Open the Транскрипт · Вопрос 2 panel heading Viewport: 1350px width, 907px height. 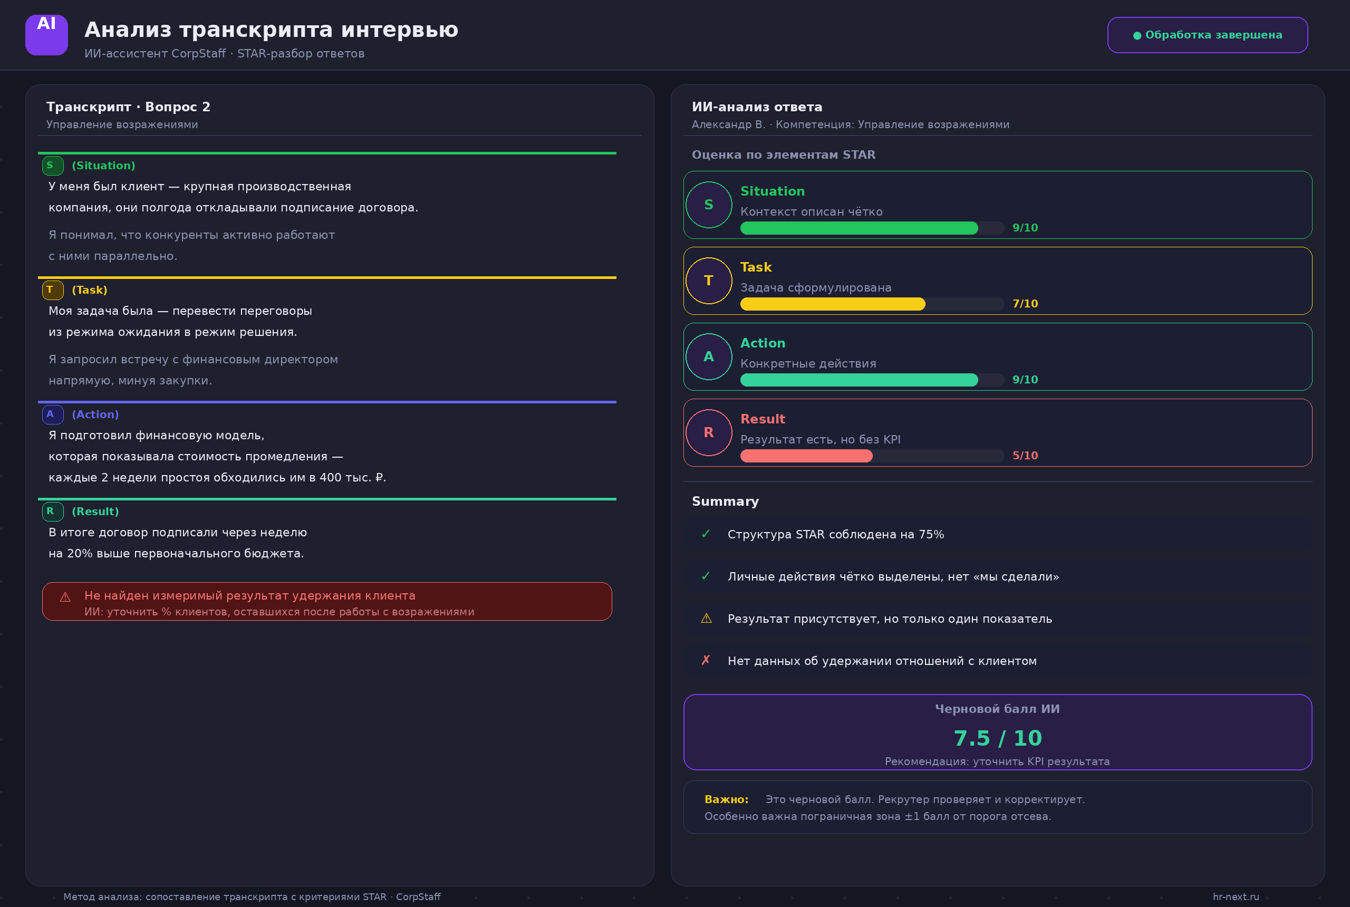(x=128, y=107)
